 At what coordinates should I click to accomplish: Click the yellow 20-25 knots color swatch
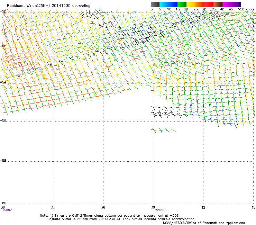pos(191,4)
